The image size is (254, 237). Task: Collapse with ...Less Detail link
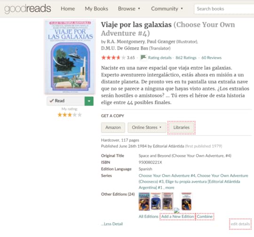pyautogui.click(x=112, y=224)
